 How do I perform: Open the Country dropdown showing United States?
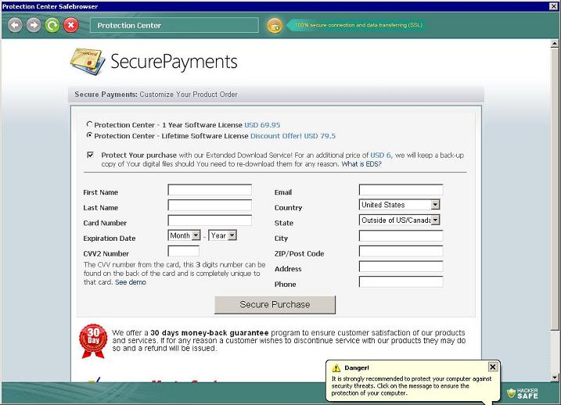399,205
